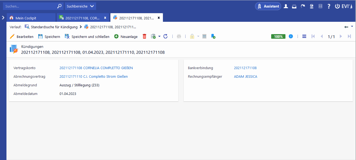Open history dropdown arrow beside back arrow
The width and height of the screenshot is (356, 160).
pos(352,27)
